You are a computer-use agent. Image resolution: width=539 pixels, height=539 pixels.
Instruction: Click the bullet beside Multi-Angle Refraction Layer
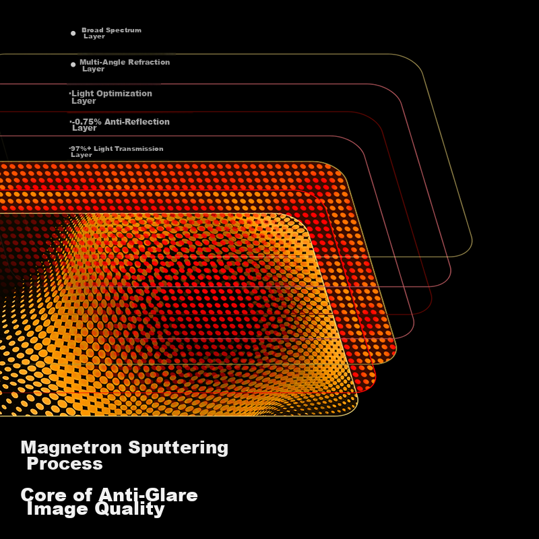(x=73, y=64)
